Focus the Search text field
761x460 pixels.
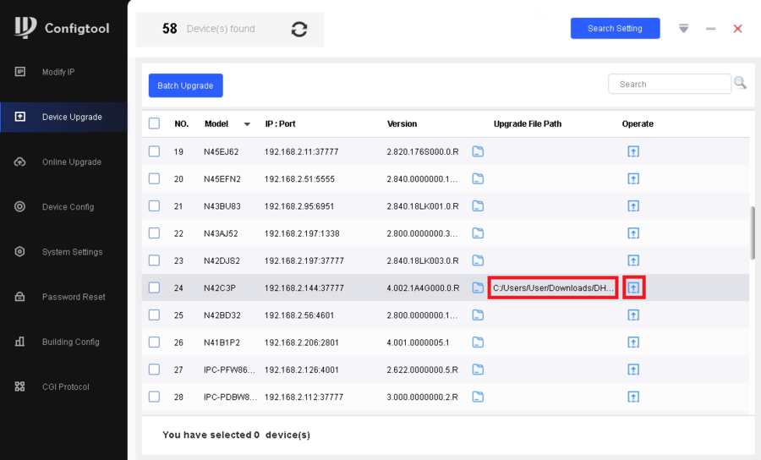(x=669, y=84)
